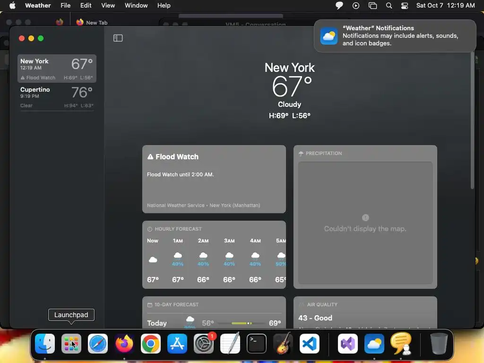
Task: Click the date and time in menu bar
Action: (x=445, y=5)
